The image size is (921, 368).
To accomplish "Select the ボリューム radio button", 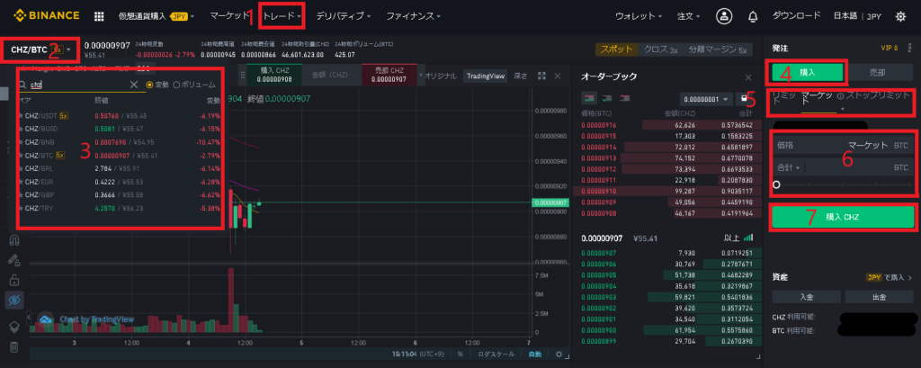I will (x=177, y=85).
